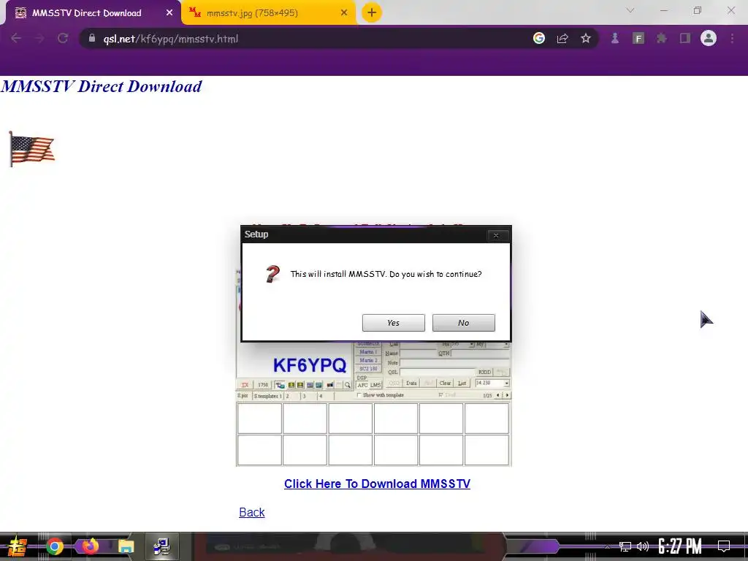Follow the Click Here To Download MMSSTV link
Image resolution: width=748 pixels, height=561 pixels.
coord(377,484)
